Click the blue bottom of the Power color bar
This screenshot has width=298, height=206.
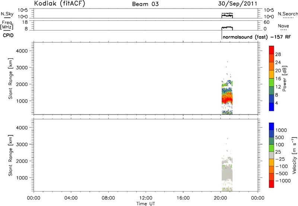(272, 107)
